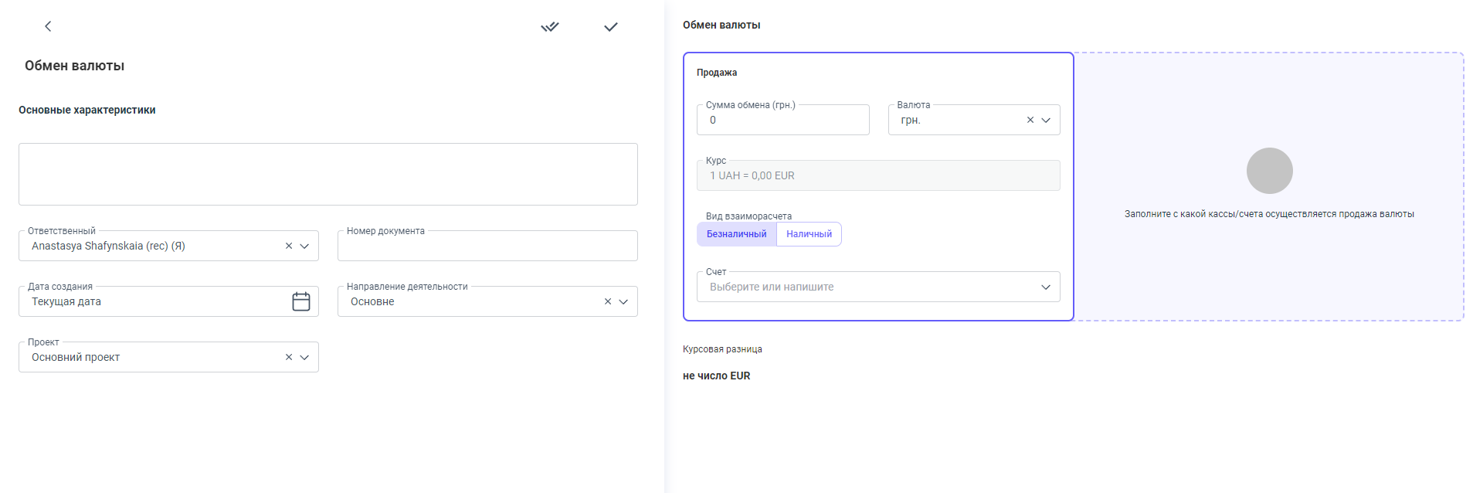Screen dimensions: 1473x493
Task: Click the single checkmark confirm icon
Action: 610,27
